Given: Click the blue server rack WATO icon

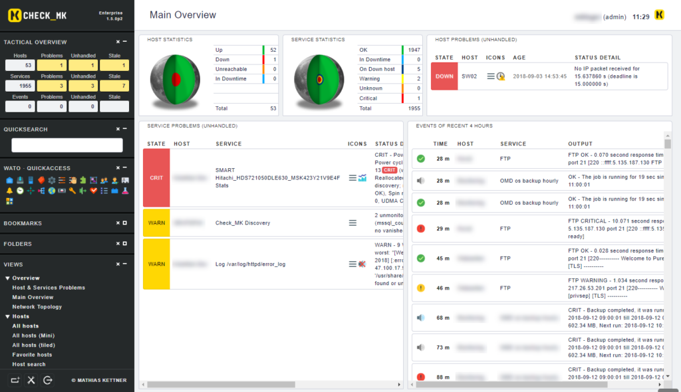Looking at the screenshot, I should 31,180.
